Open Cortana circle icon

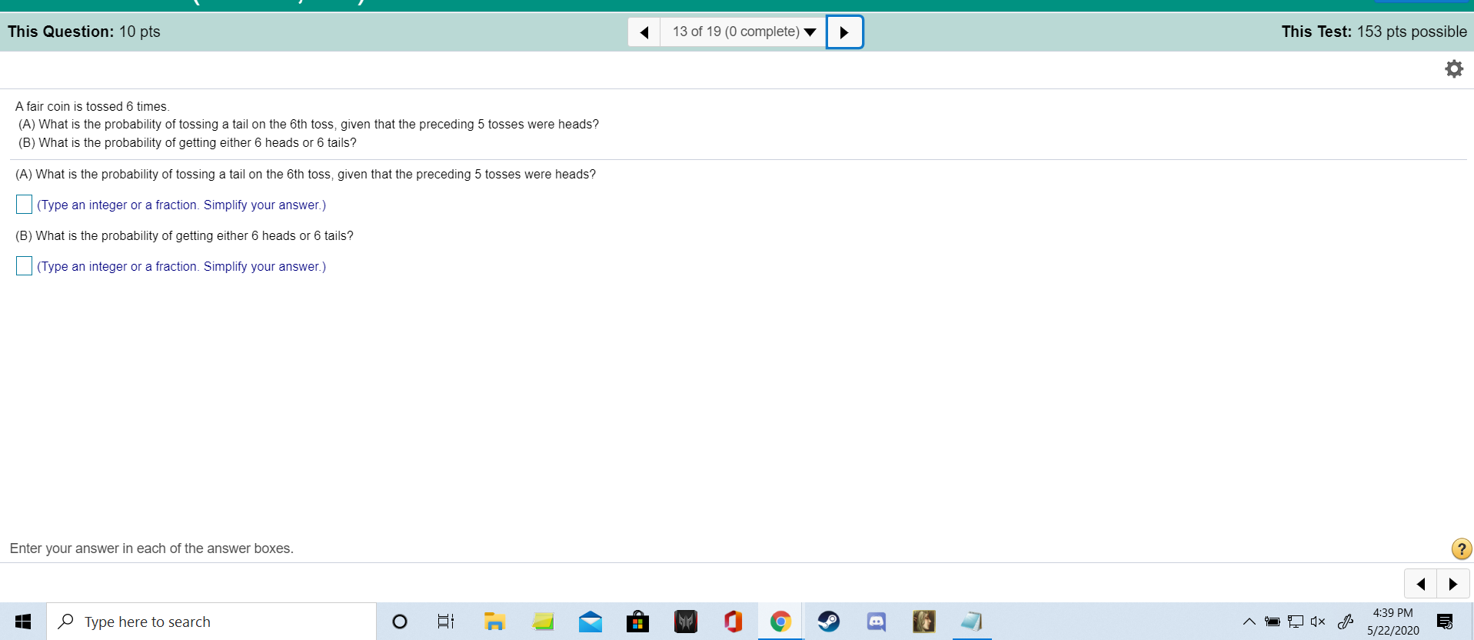[x=400, y=622]
